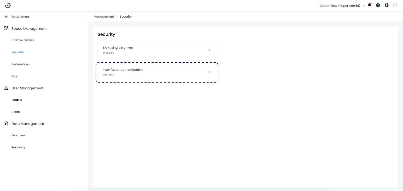Screen dimensions: 403x191
Task: Expand the Global View (Super Admin) dropdown
Action: click(x=342, y=6)
